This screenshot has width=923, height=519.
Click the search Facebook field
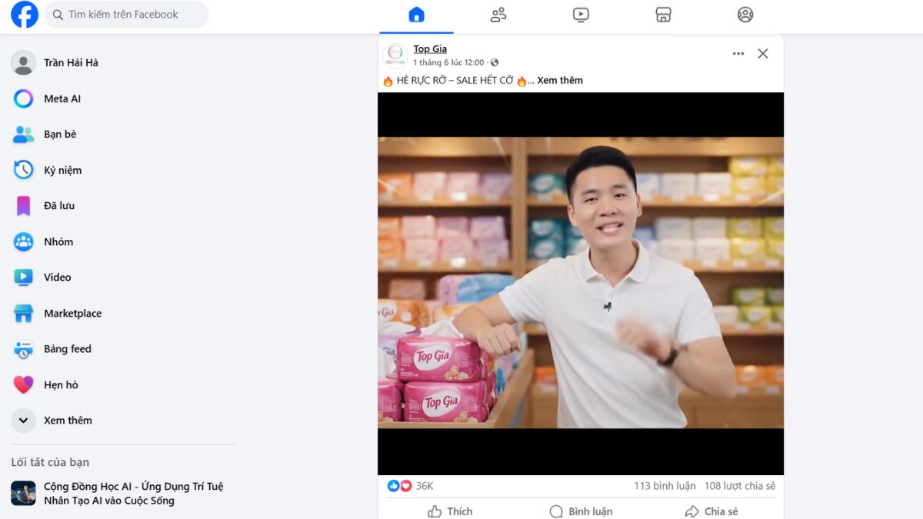tap(126, 15)
